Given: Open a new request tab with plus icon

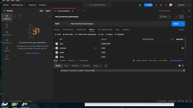Looking at the screenshot, I should [78, 11].
